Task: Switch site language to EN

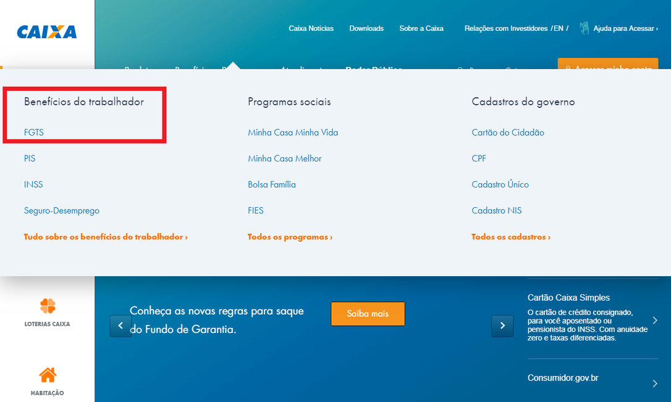Action: tap(558, 28)
